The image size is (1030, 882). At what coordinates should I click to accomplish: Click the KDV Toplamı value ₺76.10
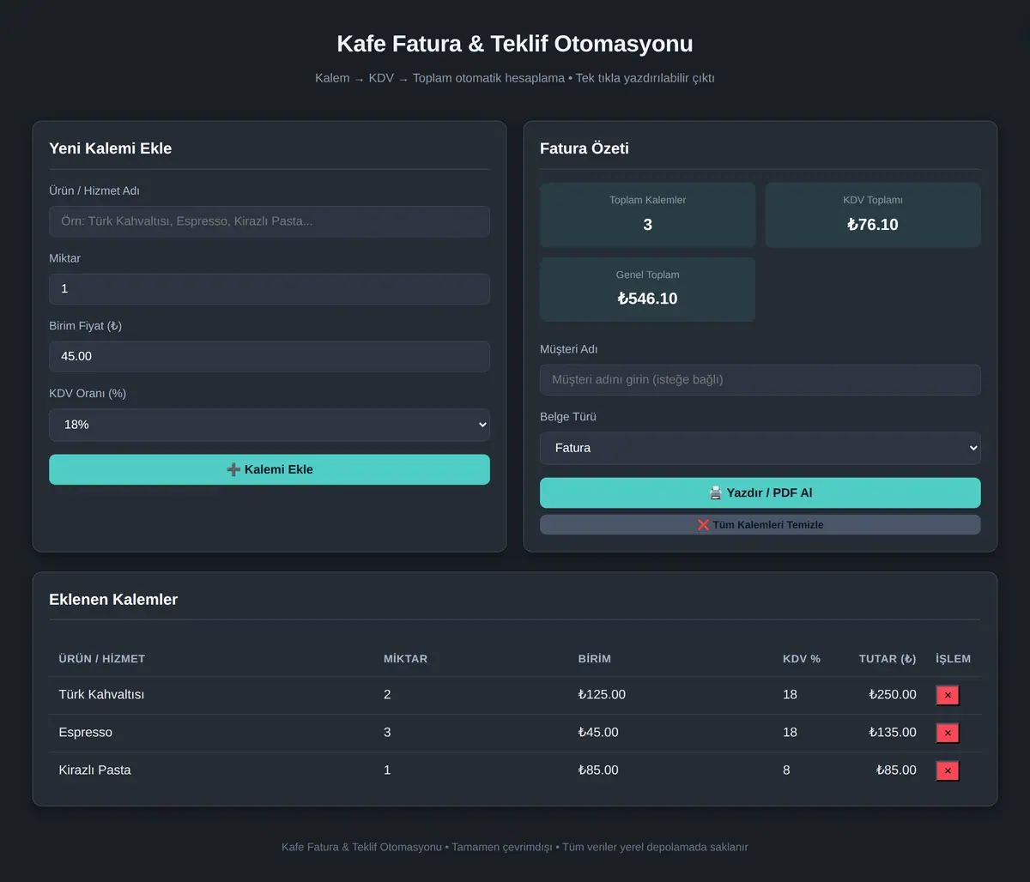point(873,225)
